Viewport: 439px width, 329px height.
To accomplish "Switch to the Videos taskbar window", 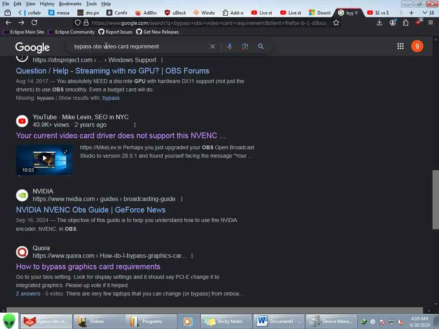I will click(x=99, y=321).
